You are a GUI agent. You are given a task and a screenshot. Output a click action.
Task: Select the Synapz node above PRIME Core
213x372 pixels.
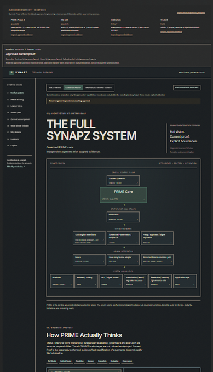123,181
